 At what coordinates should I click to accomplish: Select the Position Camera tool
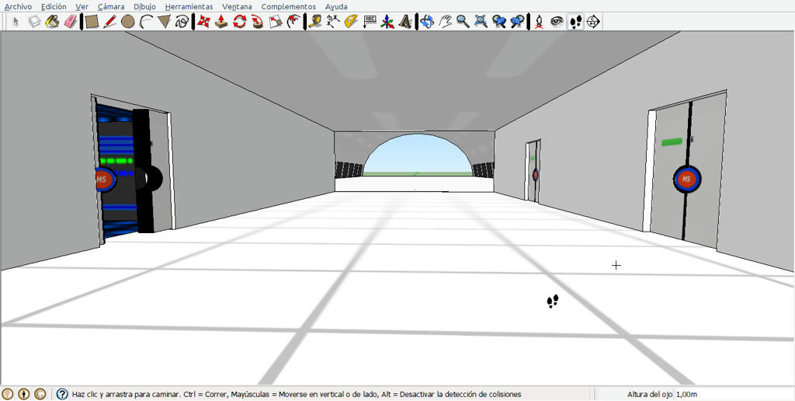click(540, 22)
